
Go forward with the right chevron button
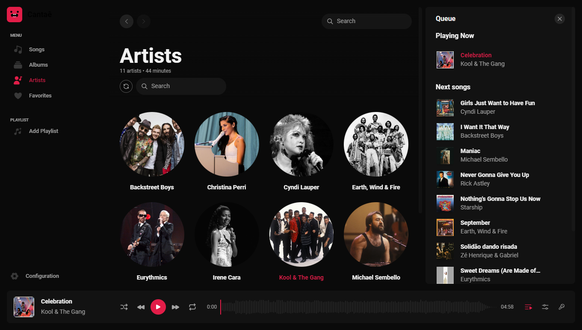point(144,21)
